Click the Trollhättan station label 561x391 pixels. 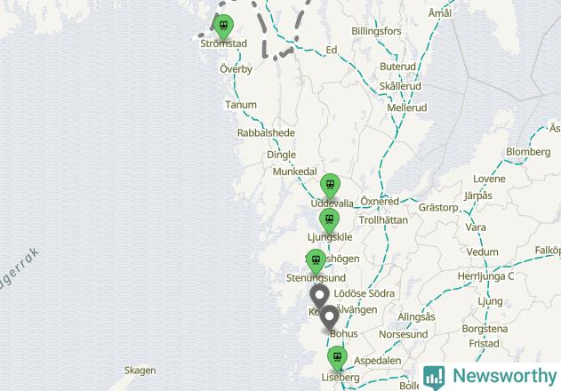[x=383, y=220]
